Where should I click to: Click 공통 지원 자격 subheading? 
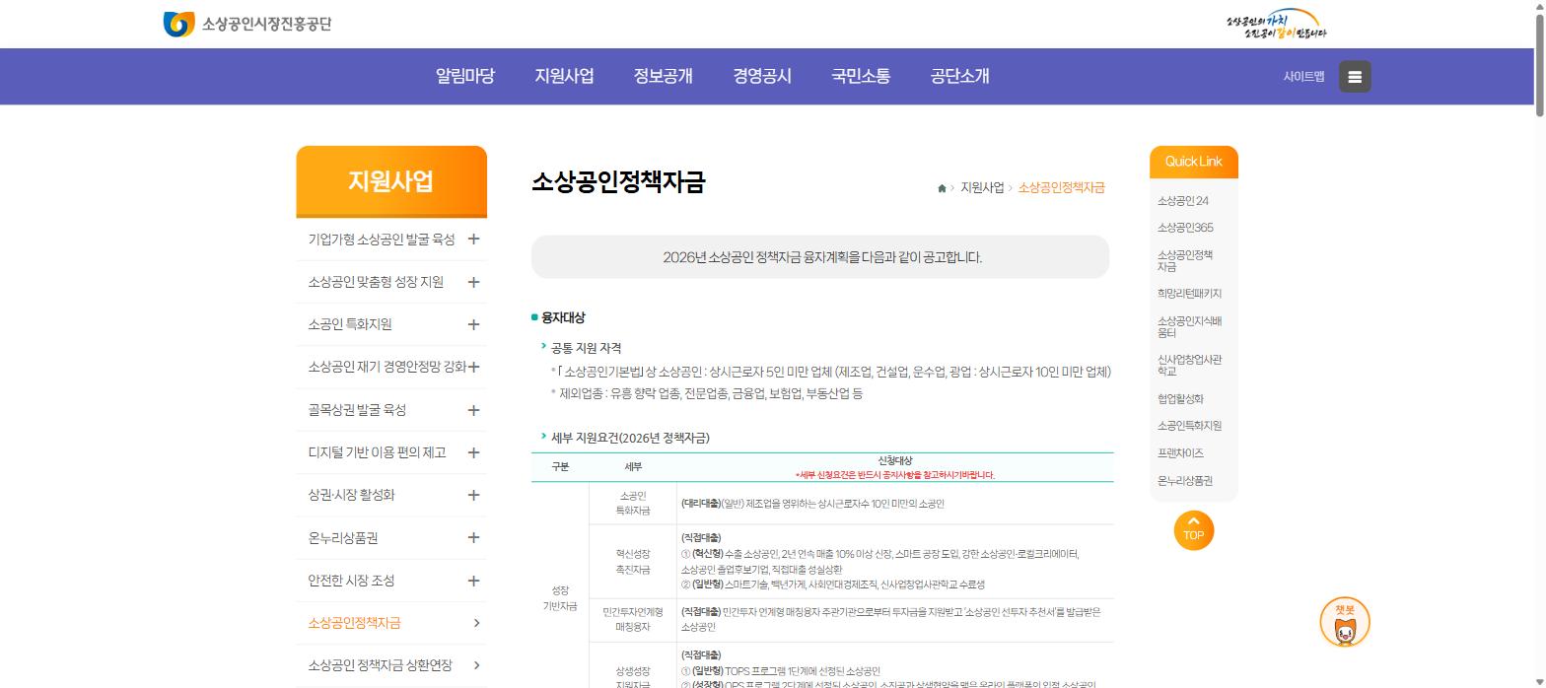[586, 348]
